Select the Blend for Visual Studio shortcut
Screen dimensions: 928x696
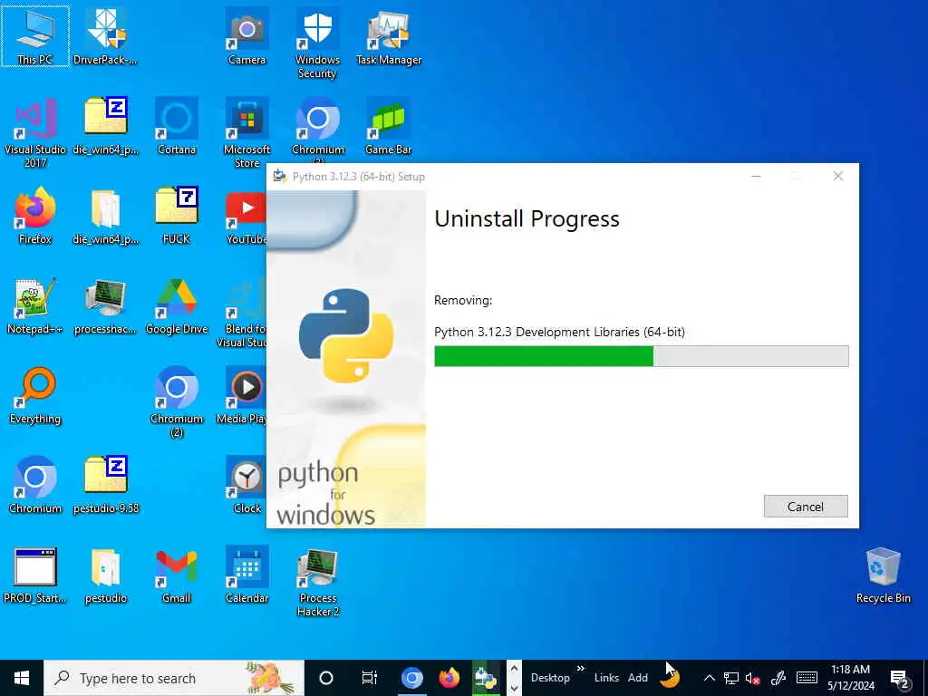(x=241, y=313)
